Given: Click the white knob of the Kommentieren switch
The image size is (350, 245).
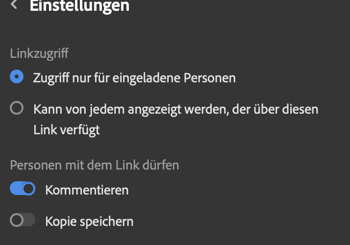Looking at the screenshot, I should [28, 189].
